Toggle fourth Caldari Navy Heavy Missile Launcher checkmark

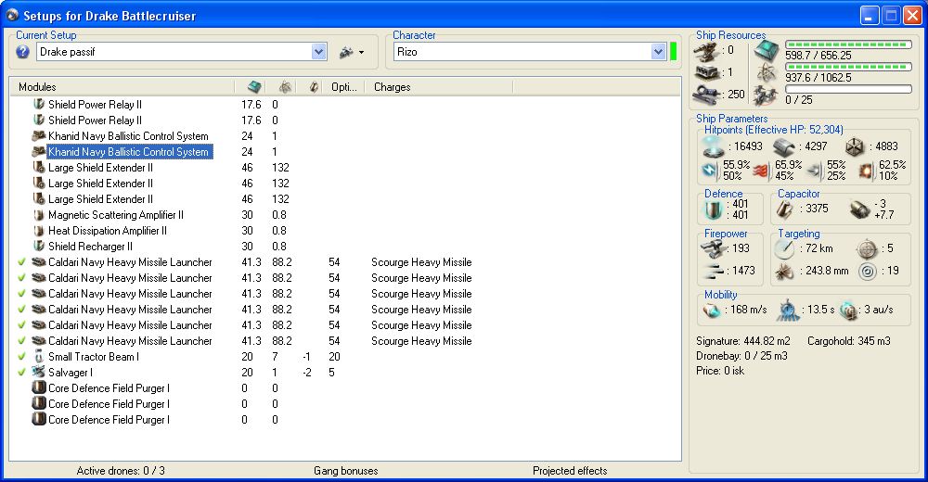pyautogui.click(x=22, y=310)
